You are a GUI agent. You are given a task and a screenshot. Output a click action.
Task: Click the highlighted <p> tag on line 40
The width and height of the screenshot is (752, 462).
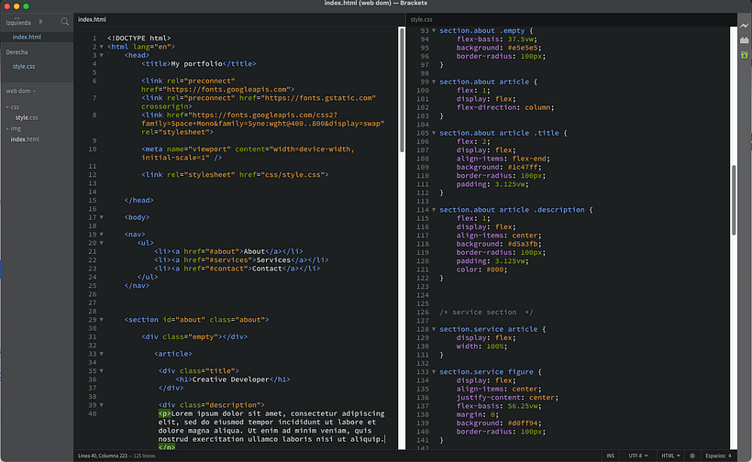pos(164,413)
